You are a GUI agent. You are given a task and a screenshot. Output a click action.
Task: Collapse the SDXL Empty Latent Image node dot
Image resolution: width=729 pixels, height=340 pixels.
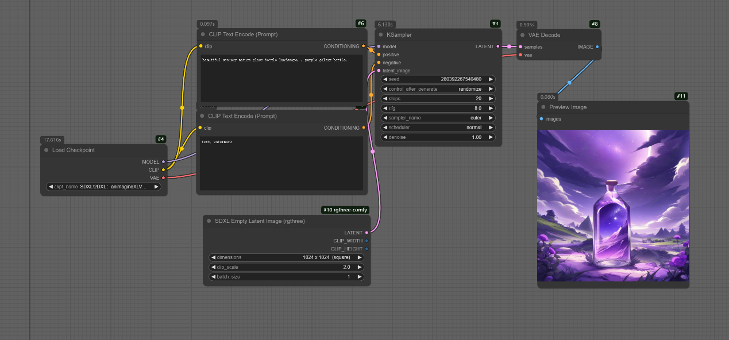(x=209, y=221)
